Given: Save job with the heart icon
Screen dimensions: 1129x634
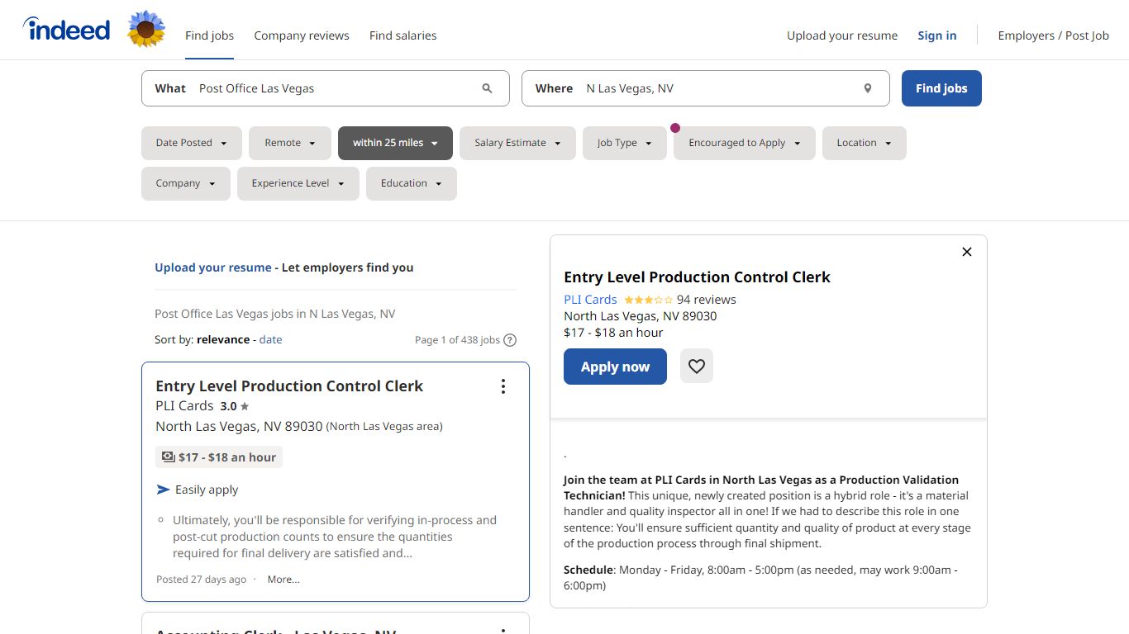Looking at the screenshot, I should [697, 367].
